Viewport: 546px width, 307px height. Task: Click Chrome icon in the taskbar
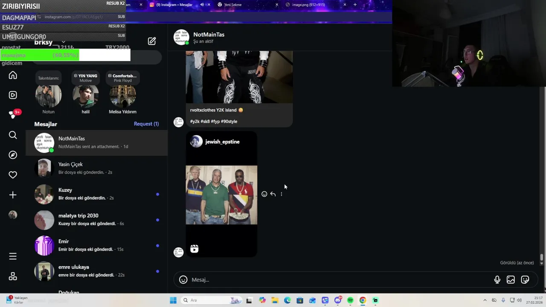[363, 300]
